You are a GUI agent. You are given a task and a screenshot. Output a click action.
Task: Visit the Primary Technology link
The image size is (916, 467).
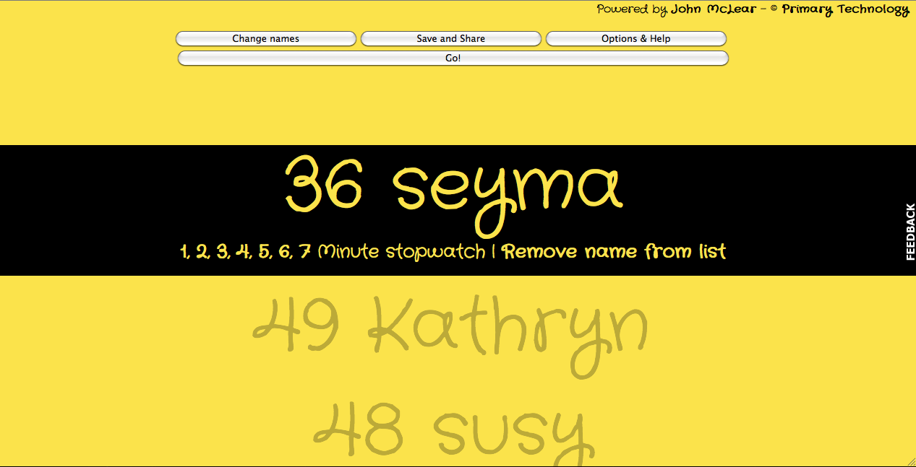coord(845,9)
